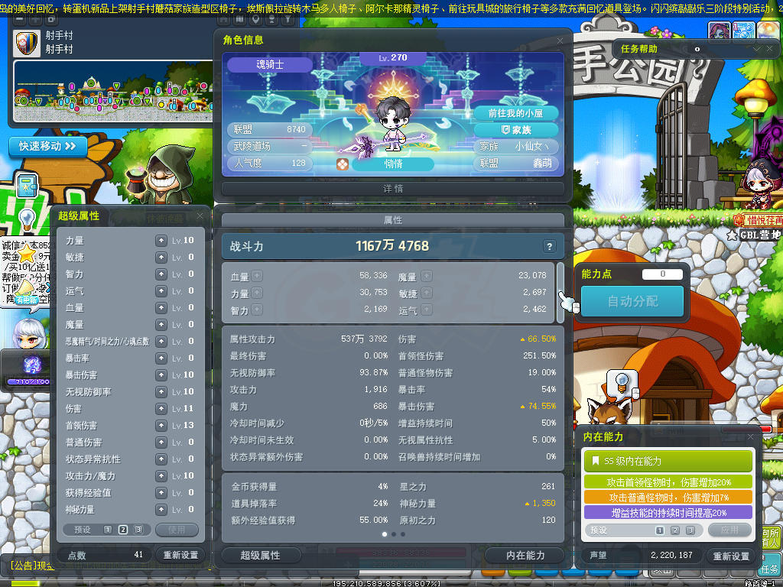Raise the 力量 hyper stat level arrow
783x587 pixels.
pyautogui.click(x=161, y=241)
